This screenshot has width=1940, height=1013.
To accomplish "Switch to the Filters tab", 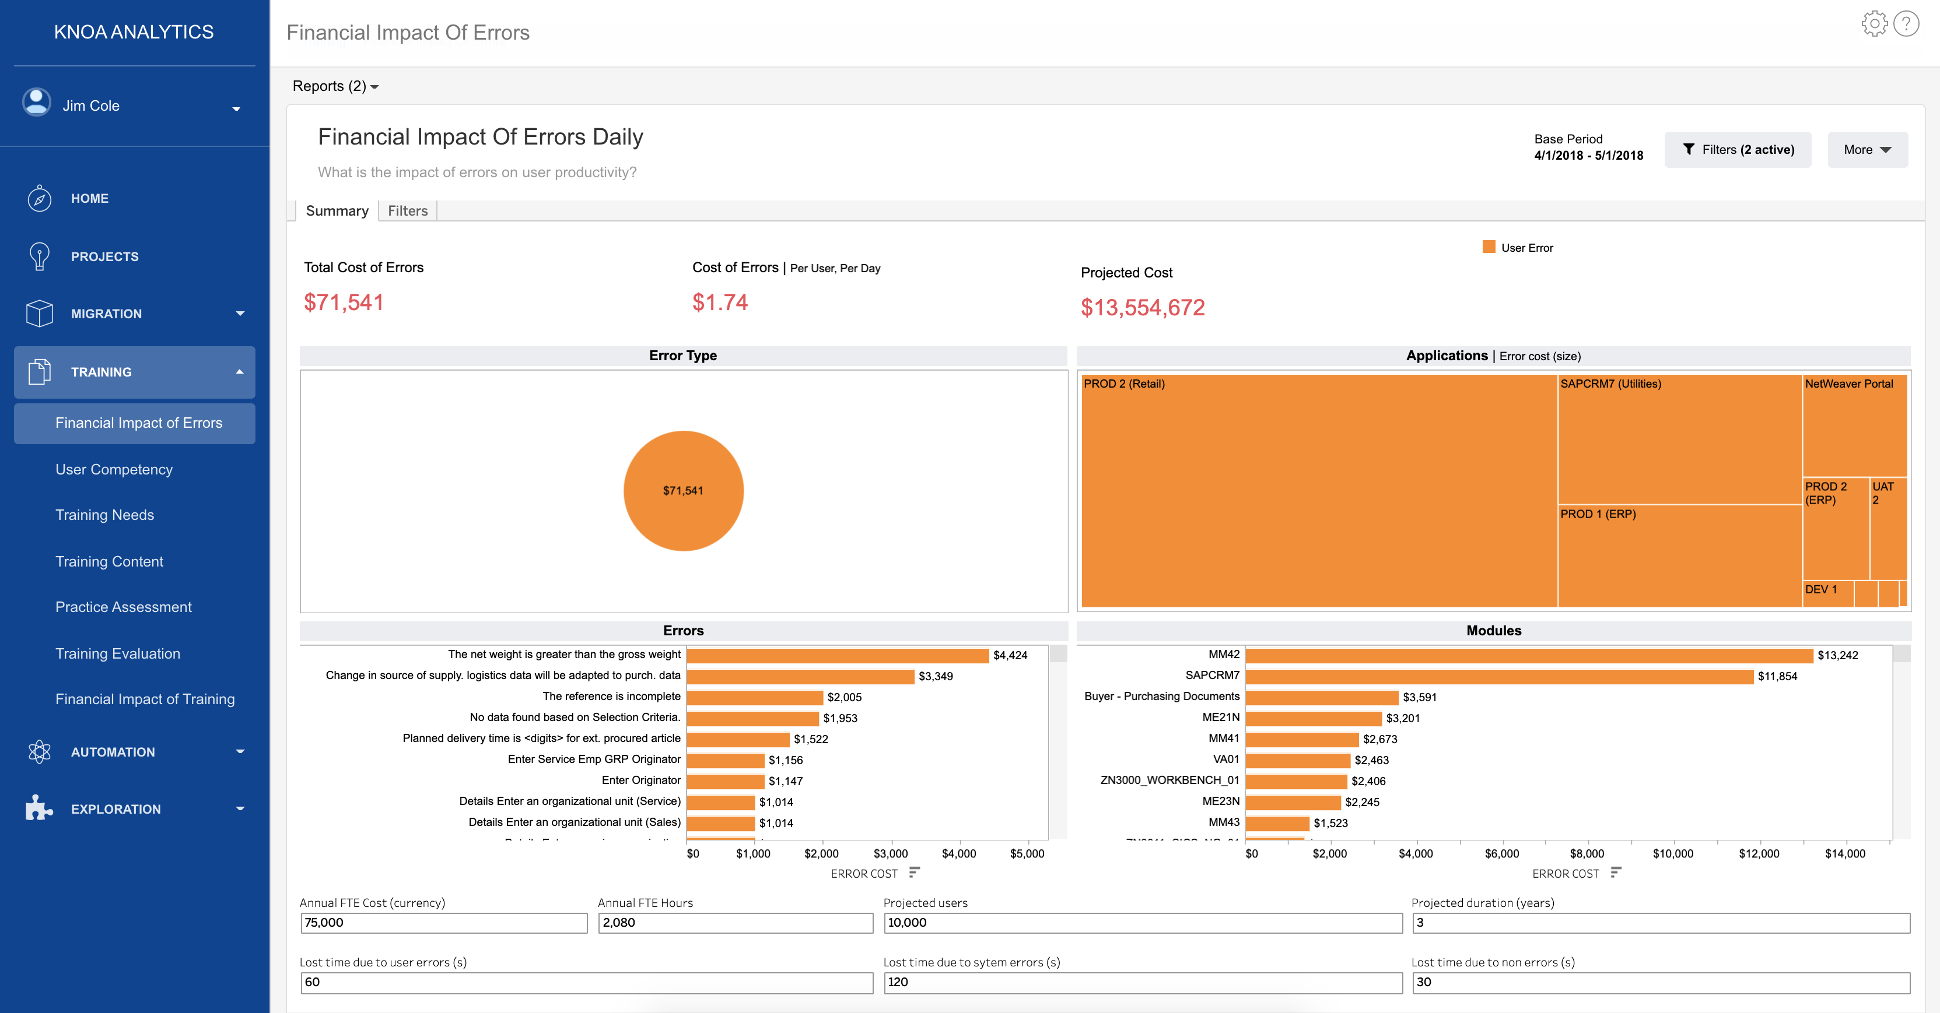I will (408, 211).
